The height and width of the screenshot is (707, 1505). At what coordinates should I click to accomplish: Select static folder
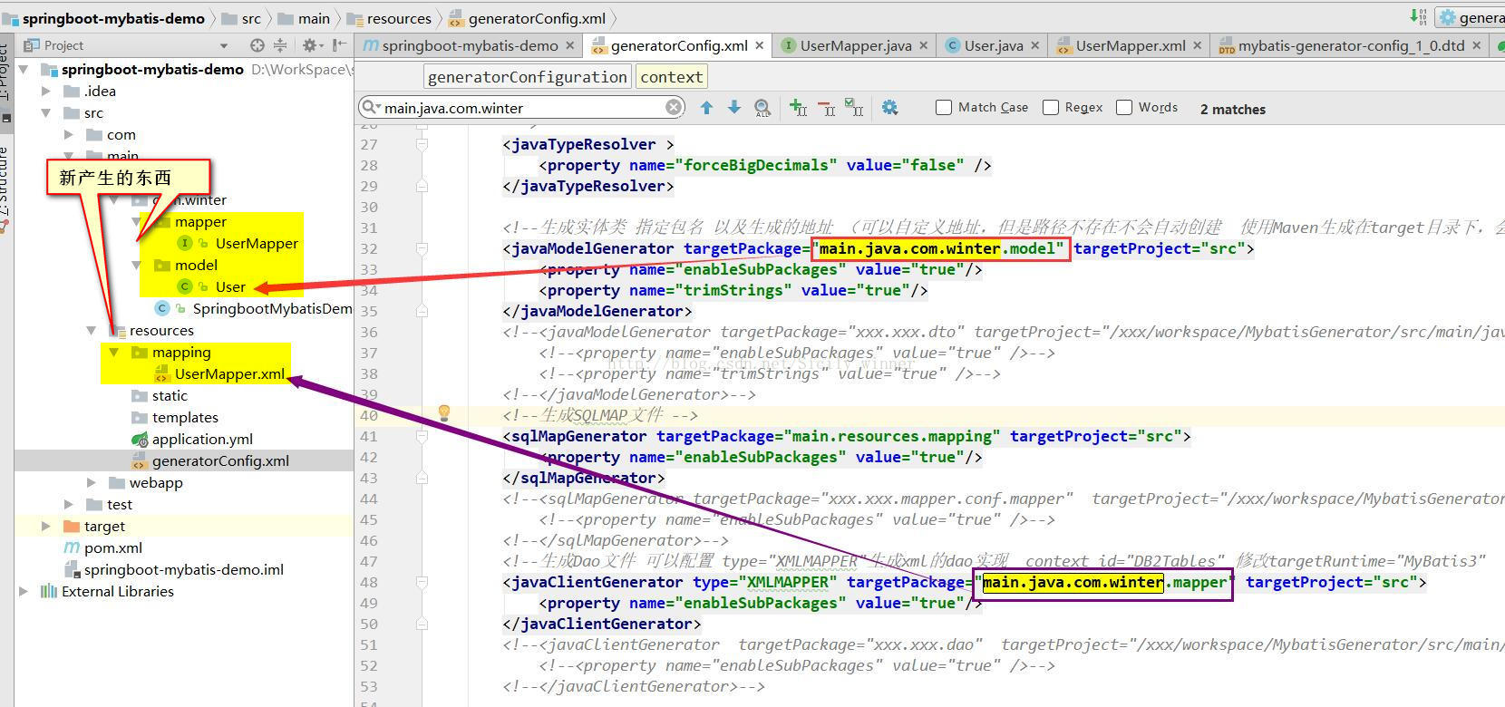tap(170, 395)
